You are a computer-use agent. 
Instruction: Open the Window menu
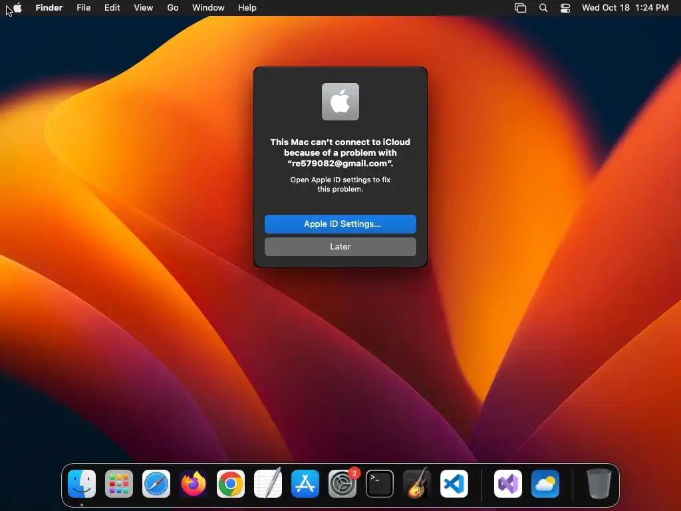click(208, 8)
